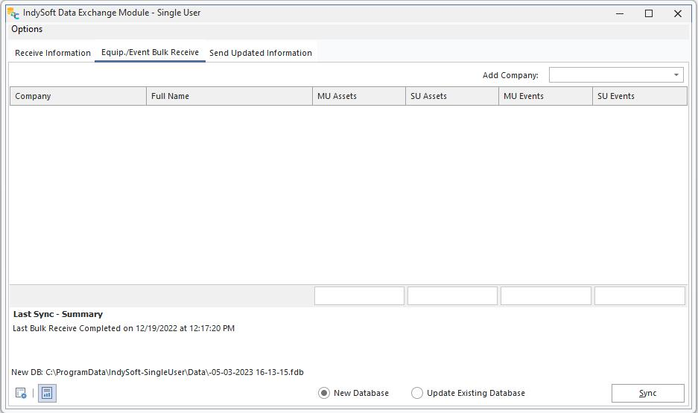Click the SU Assets column header

coord(452,96)
